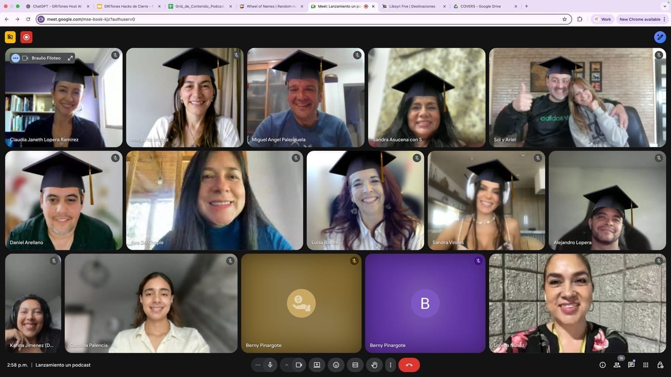Go back in the browser
The height and width of the screenshot is (377, 671).
[6, 19]
